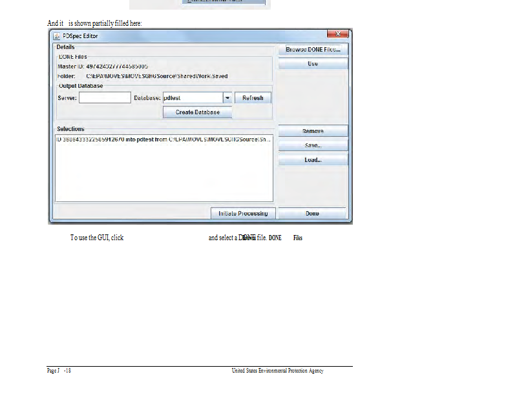Click the Create Database button
Image resolution: width=517 pixels, height=399 pixels.
pos(197,112)
